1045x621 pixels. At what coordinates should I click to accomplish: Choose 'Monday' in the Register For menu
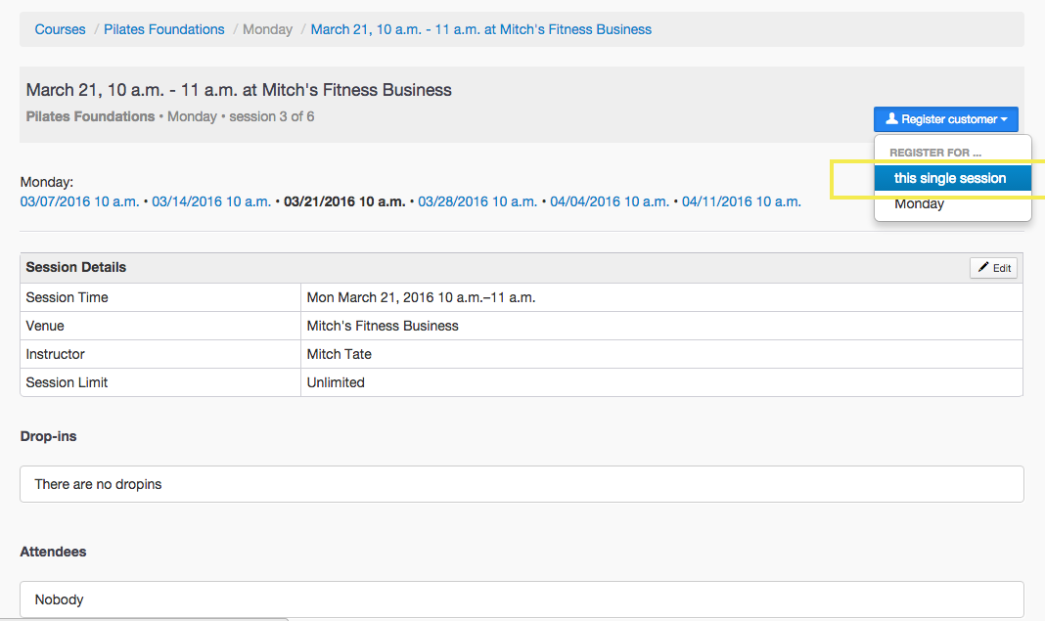point(920,203)
